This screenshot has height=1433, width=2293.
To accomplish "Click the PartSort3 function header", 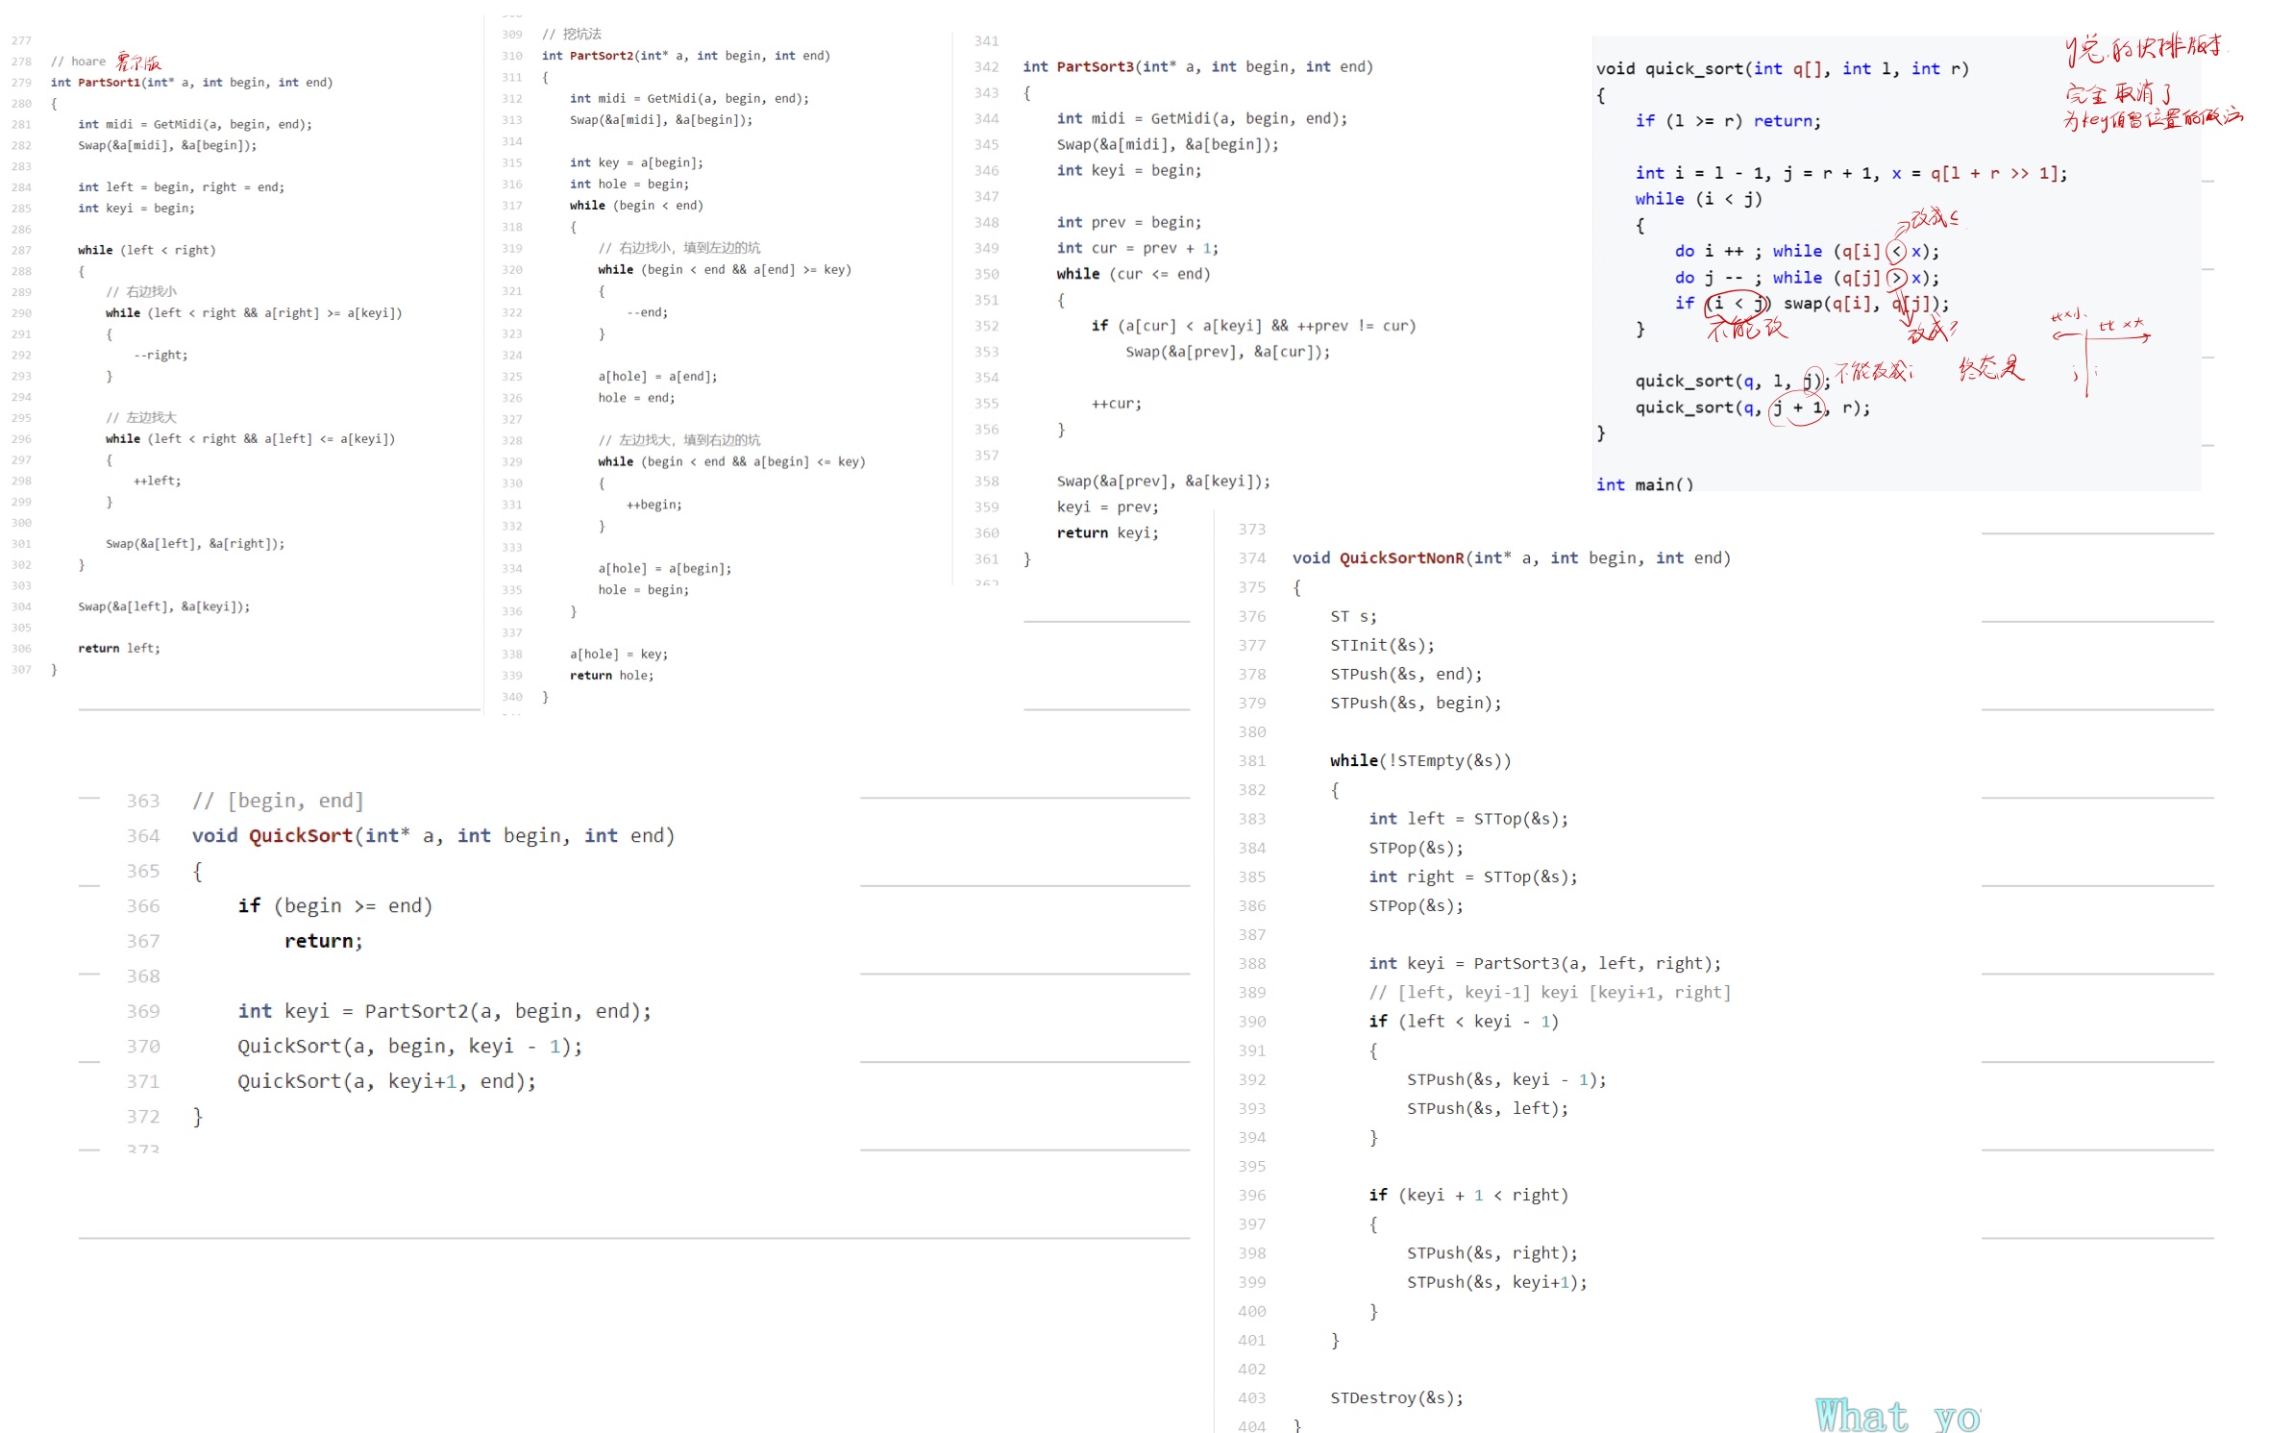I will point(1196,66).
